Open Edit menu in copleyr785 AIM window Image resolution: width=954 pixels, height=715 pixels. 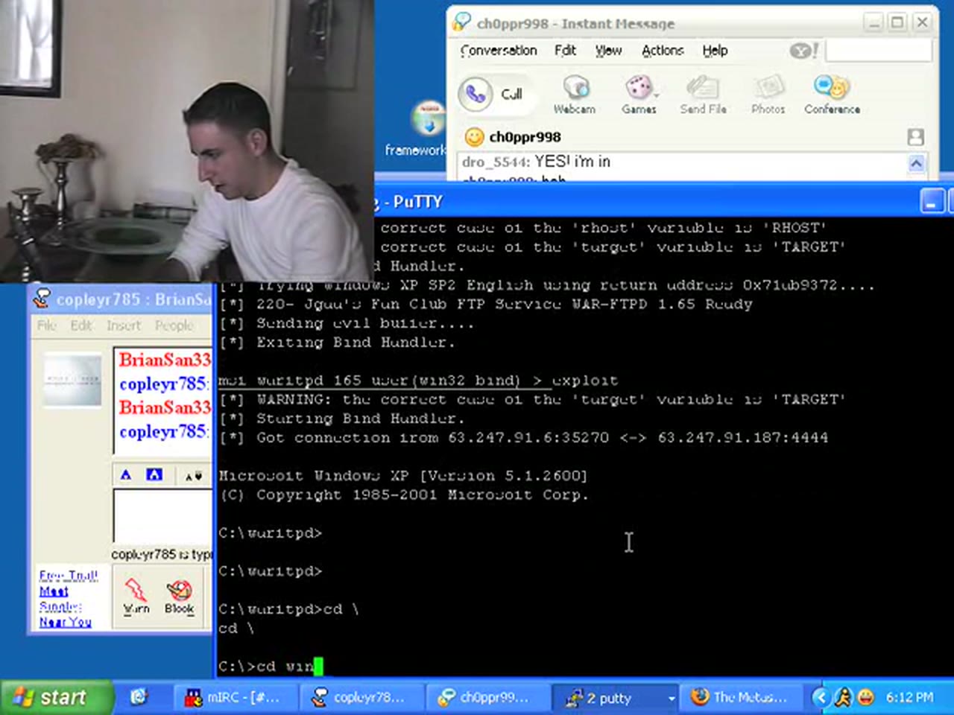coord(81,325)
